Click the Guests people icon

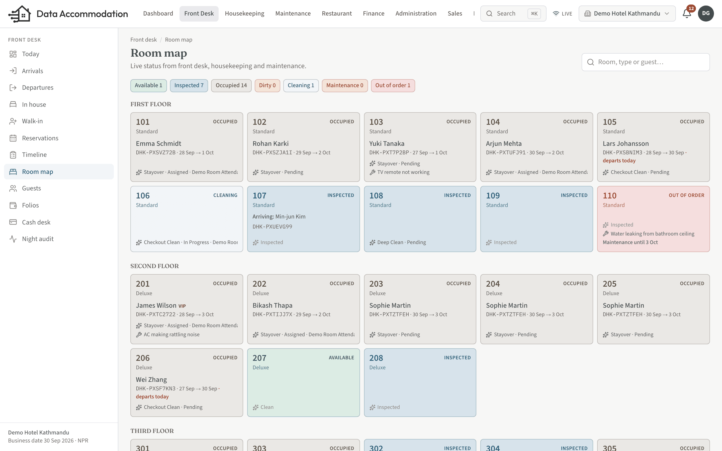click(x=13, y=188)
